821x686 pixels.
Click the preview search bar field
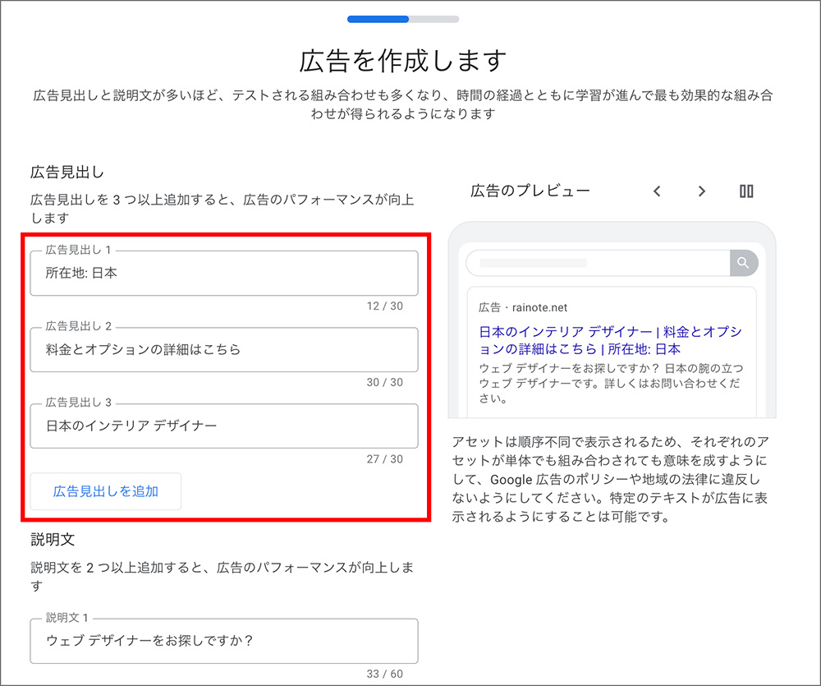[x=598, y=263]
